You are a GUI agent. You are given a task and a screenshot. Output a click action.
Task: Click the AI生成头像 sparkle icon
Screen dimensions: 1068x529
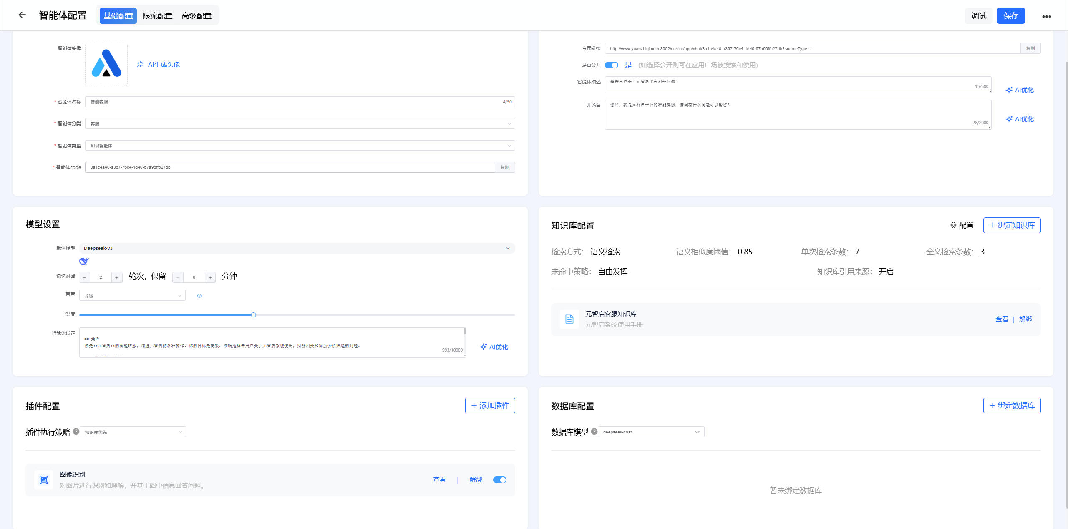pos(140,64)
